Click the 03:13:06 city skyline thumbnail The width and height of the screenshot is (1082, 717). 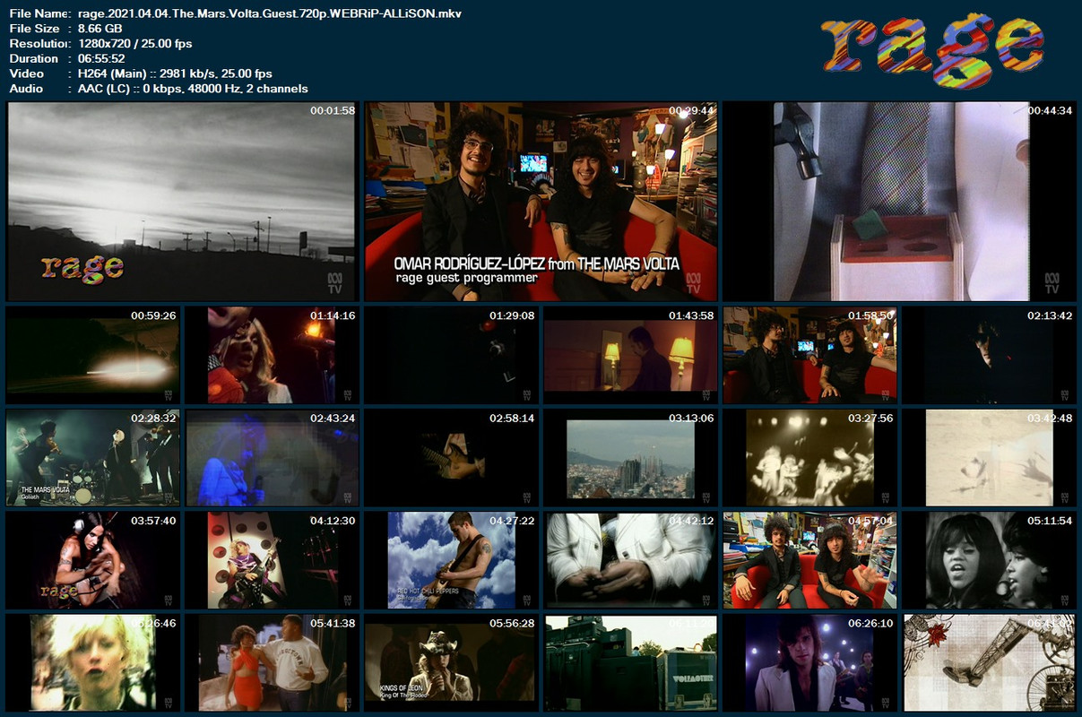(630, 457)
